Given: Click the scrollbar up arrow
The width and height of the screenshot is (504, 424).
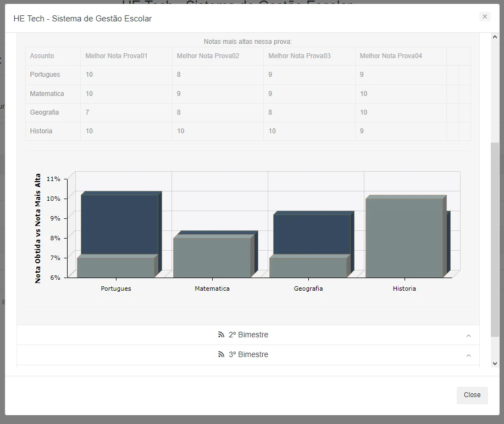Looking at the screenshot, I should click(x=495, y=37).
